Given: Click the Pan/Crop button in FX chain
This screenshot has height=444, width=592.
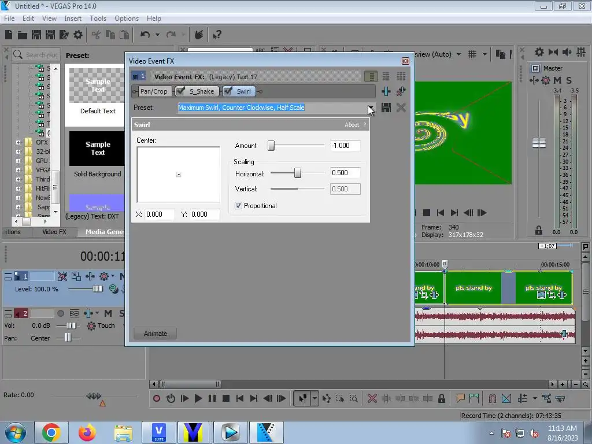Looking at the screenshot, I should point(154,91).
